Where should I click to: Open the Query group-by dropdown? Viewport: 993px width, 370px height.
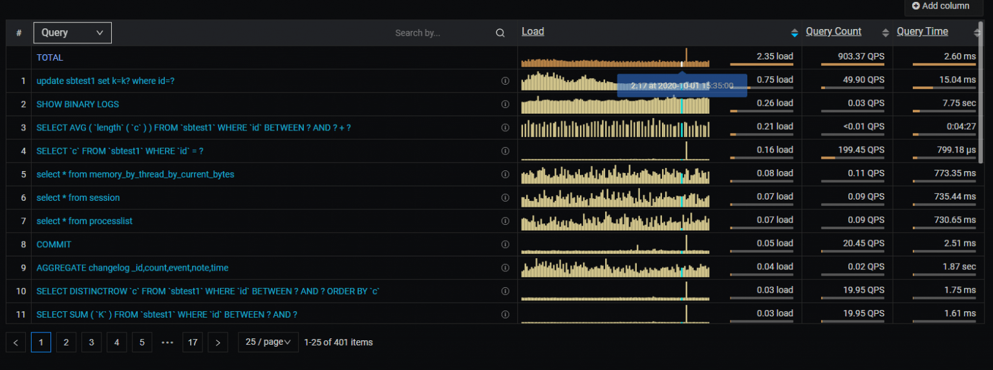point(72,33)
